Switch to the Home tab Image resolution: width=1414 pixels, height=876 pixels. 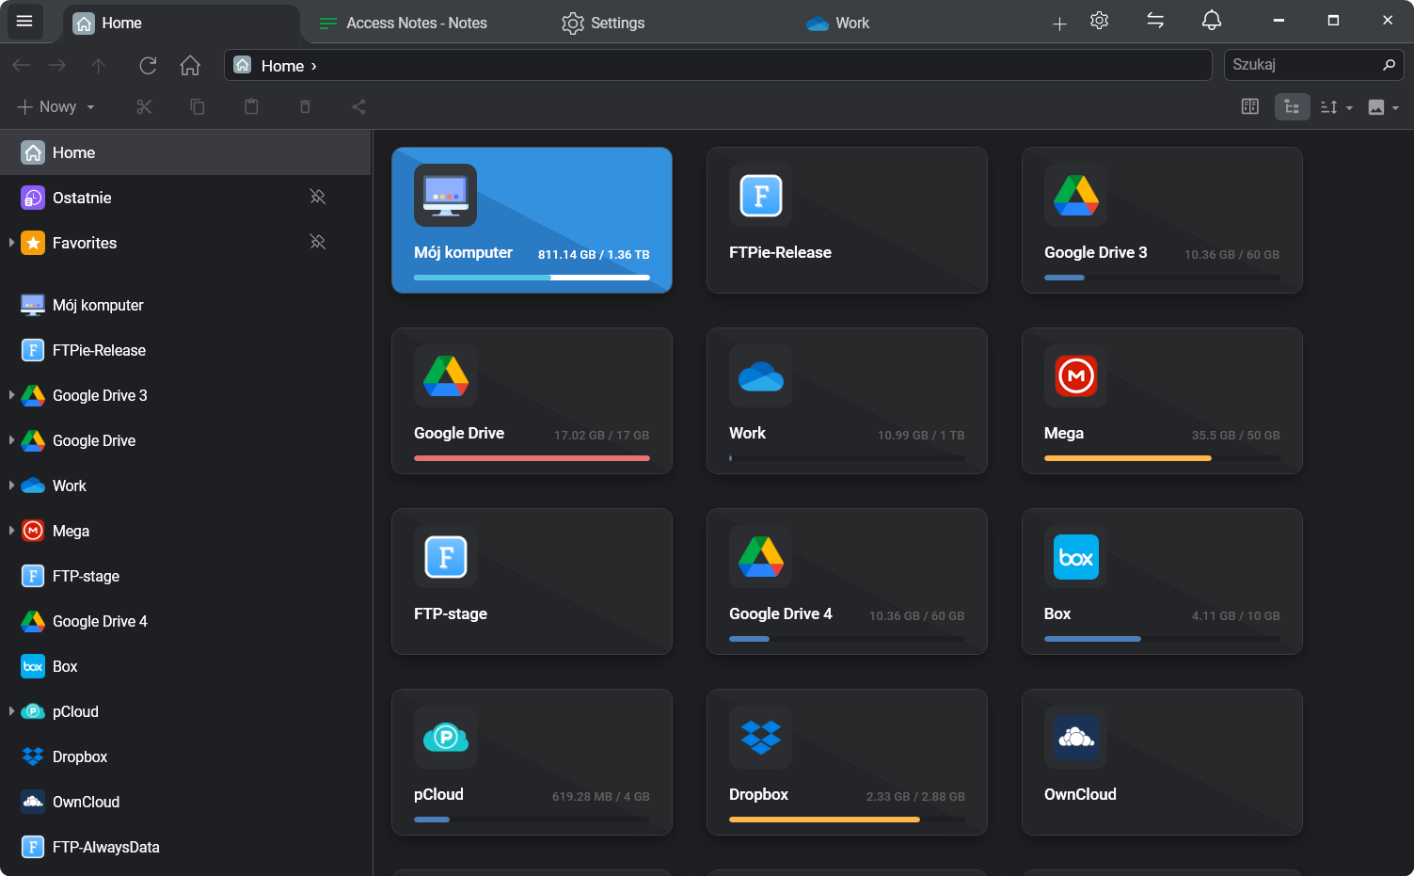[x=181, y=24]
